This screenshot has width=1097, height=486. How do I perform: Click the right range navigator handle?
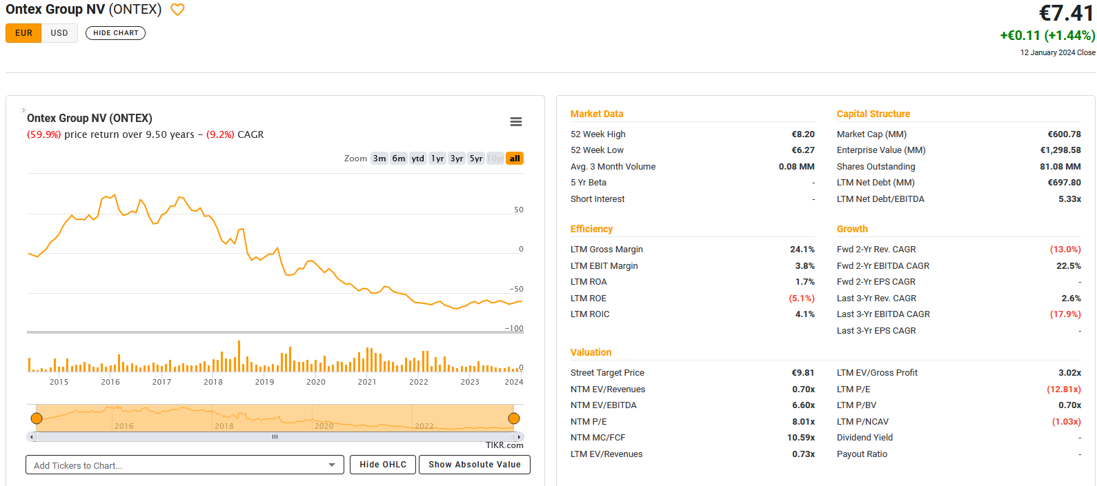[514, 418]
